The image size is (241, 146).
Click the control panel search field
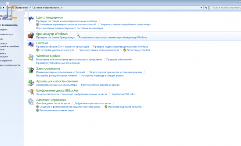tap(226, 8)
